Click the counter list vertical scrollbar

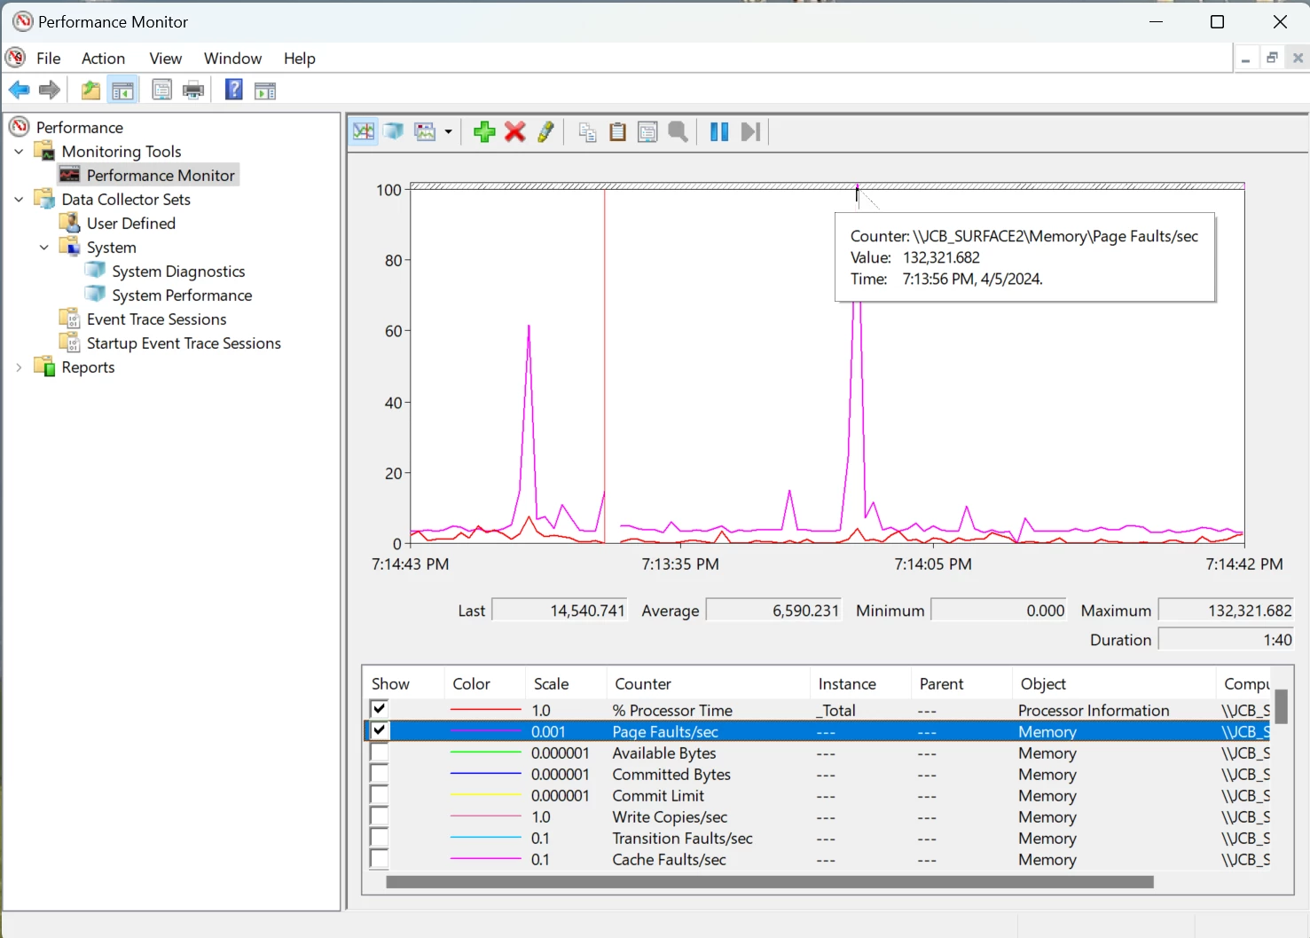pos(1282,707)
